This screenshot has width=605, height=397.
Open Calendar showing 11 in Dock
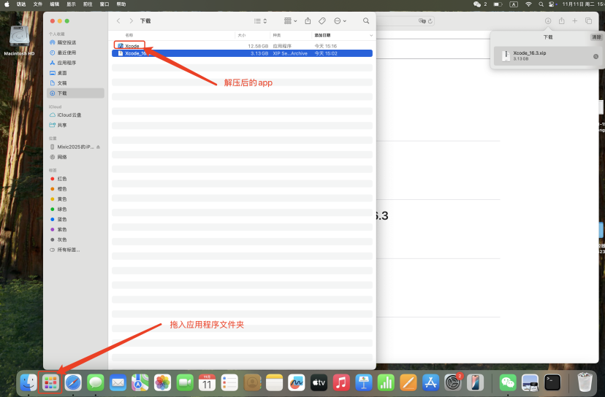click(x=208, y=382)
